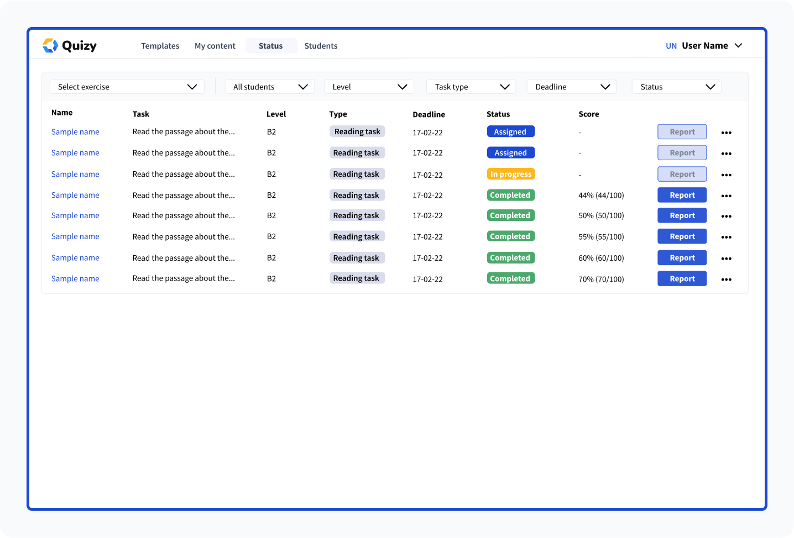Expand the Deadline filter dropdown
The width and height of the screenshot is (794, 538).
(x=571, y=87)
